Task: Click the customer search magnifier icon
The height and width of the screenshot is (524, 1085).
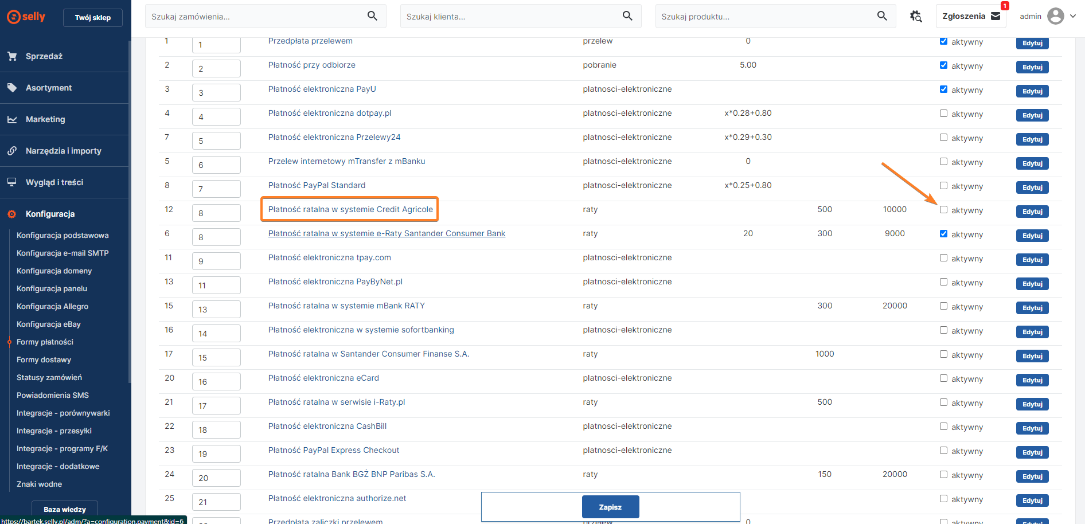Action: [627, 16]
